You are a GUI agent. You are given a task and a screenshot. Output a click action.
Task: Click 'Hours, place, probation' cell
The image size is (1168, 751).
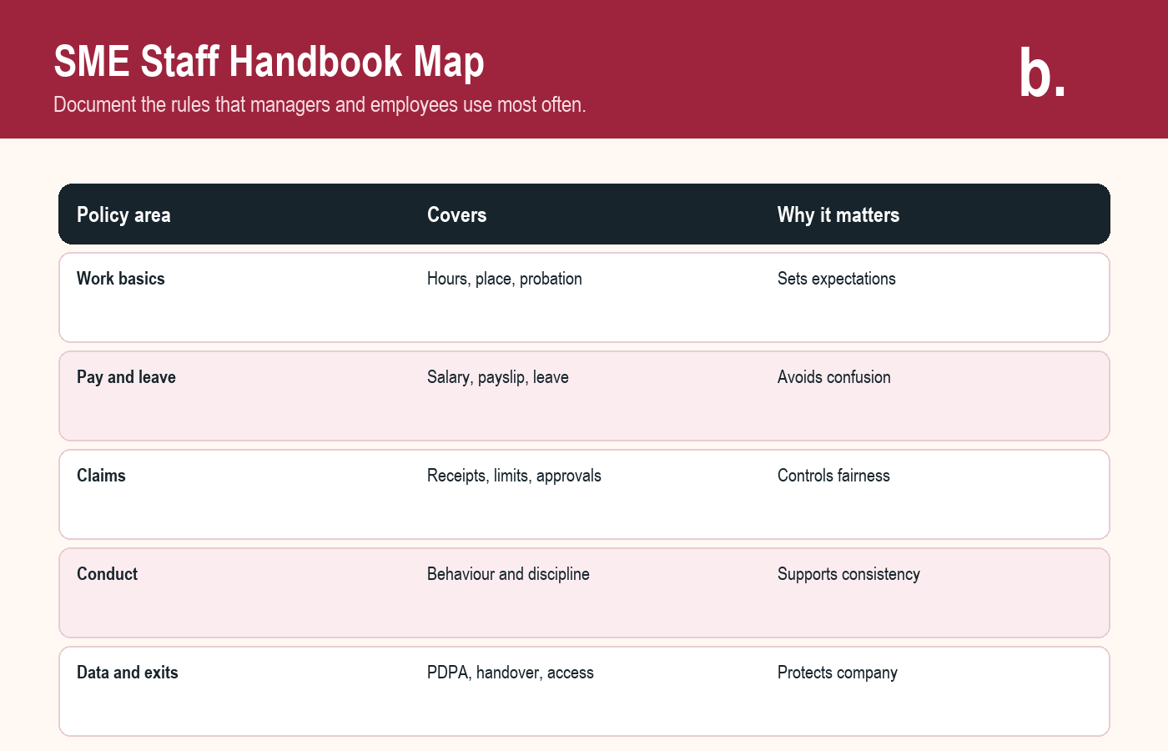pyautogui.click(x=505, y=279)
